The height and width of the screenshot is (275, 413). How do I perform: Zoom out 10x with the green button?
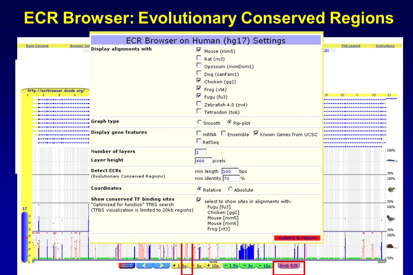pos(265,266)
